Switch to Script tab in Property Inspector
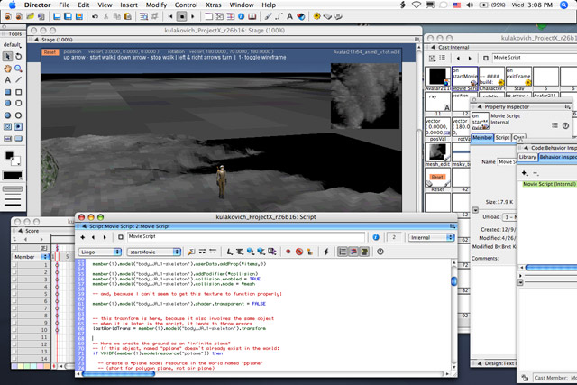The image size is (577, 385). tap(502, 138)
